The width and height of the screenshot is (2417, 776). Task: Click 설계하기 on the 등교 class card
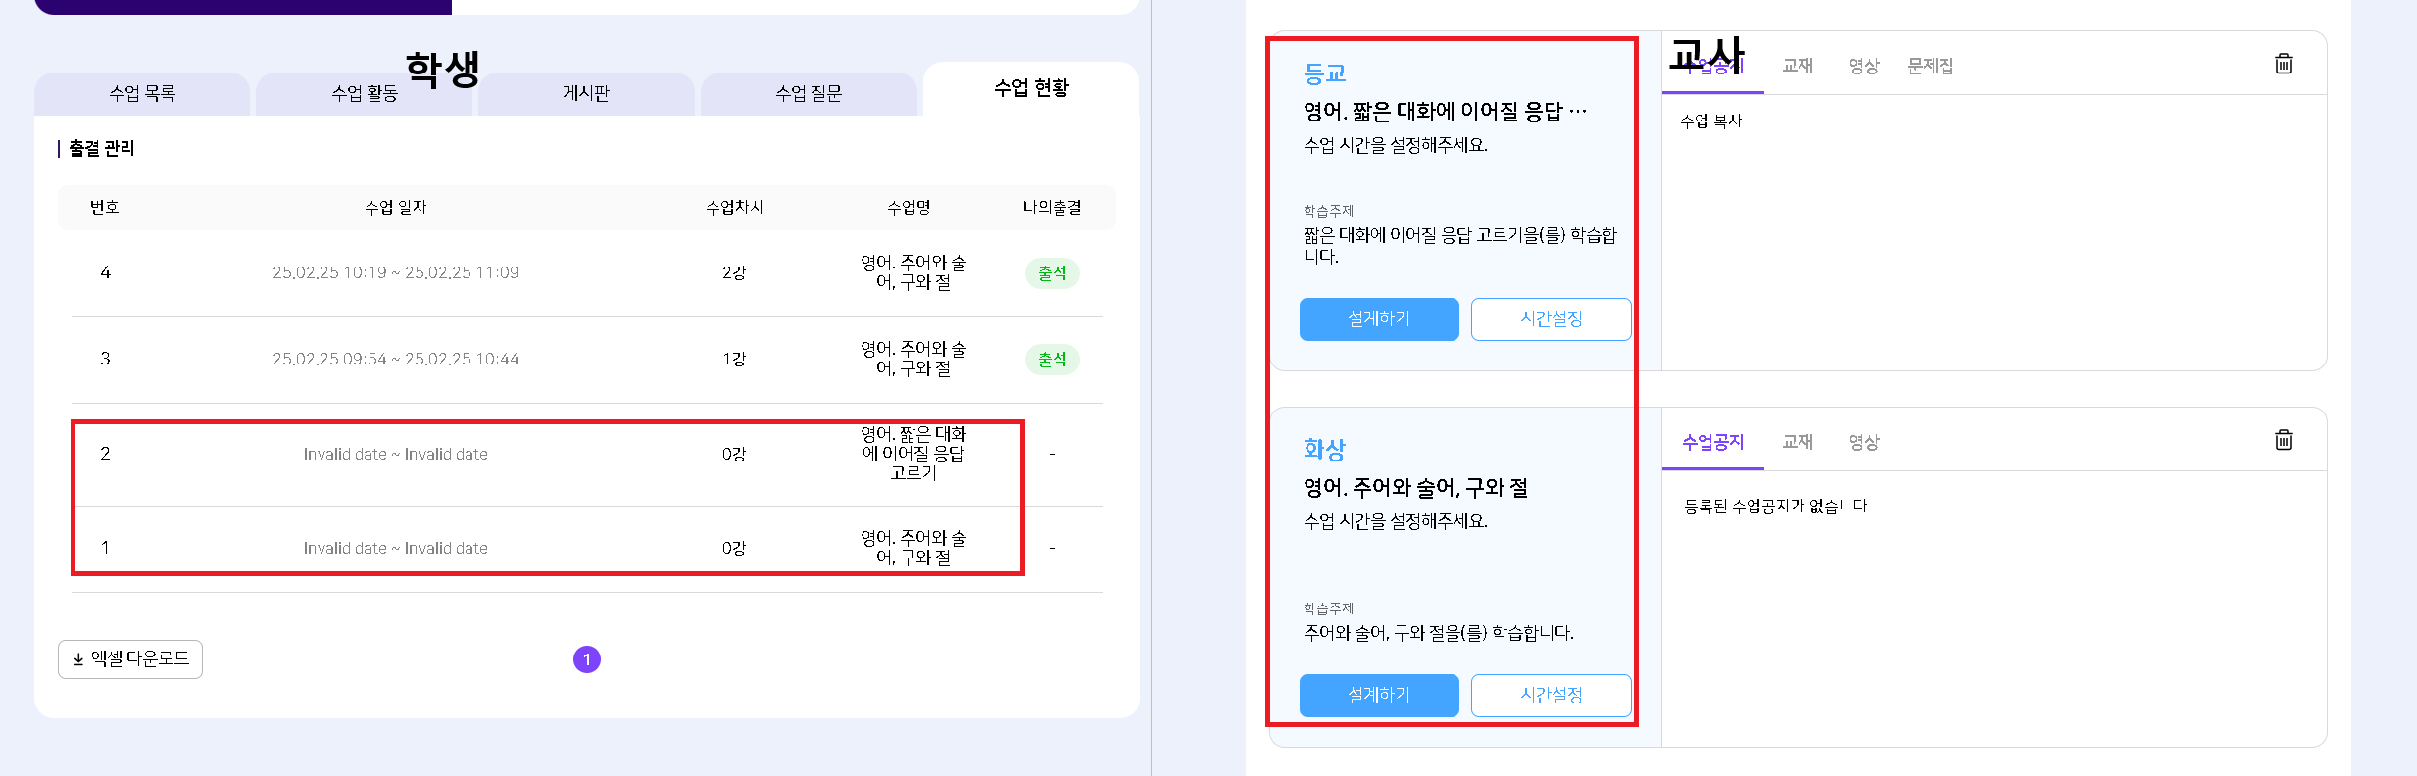click(x=1378, y=319)
